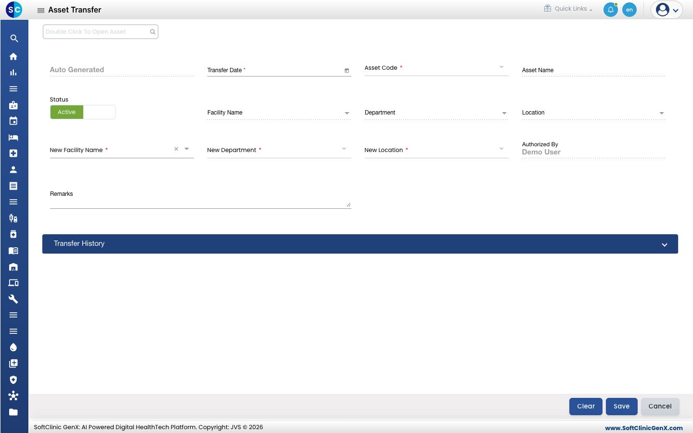Open the open-book sidebar icon
This screenshot has height=433, width=693.
click(x=13, y=250)
